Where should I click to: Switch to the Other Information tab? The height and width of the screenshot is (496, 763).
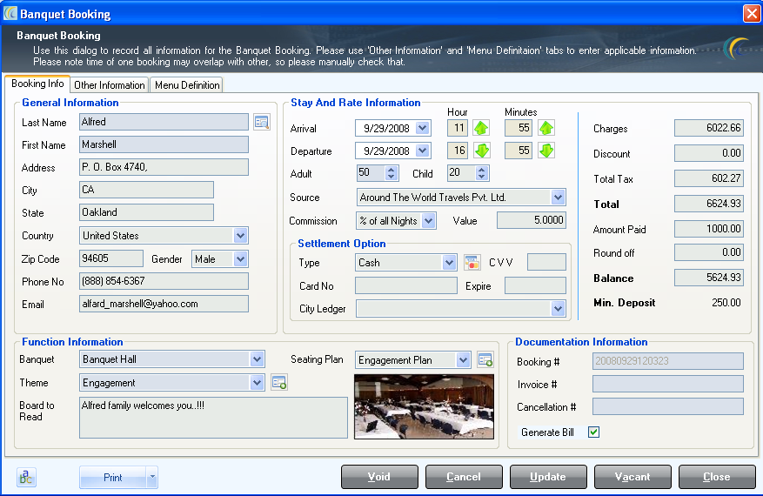(x=110, y=85)
